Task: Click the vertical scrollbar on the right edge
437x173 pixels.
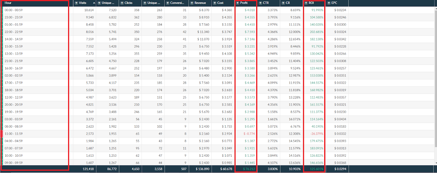Action: (435, 82)
